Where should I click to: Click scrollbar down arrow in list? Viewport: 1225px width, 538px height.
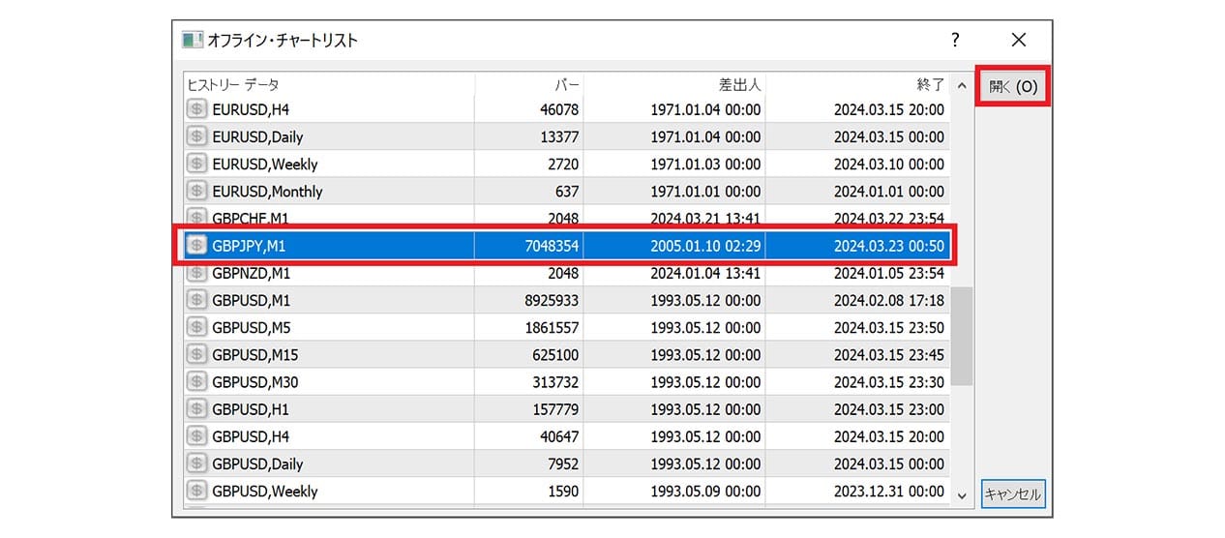tap(962, 495)
